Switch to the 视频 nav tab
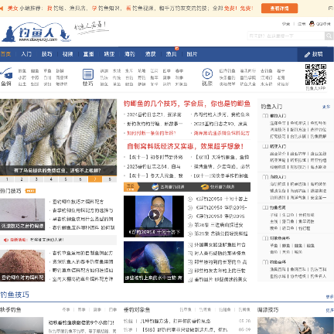 [x=67, y=54]
